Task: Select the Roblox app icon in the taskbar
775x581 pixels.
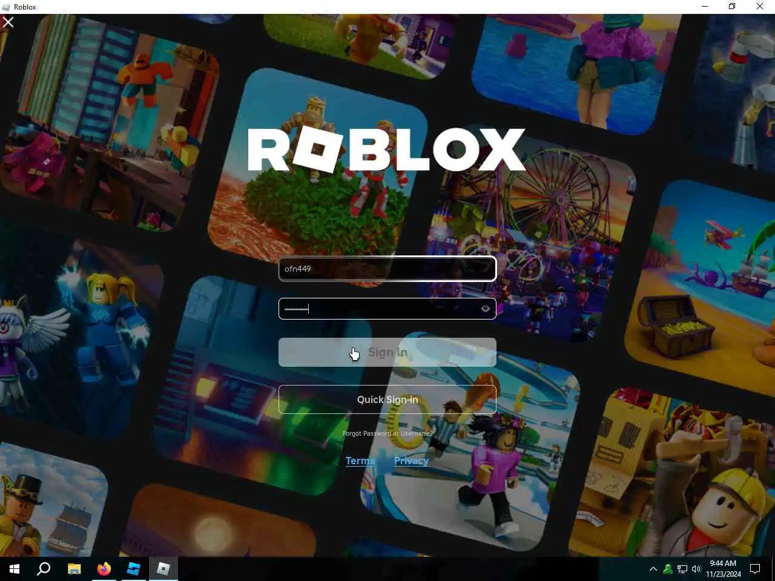Action: [163, 569]
